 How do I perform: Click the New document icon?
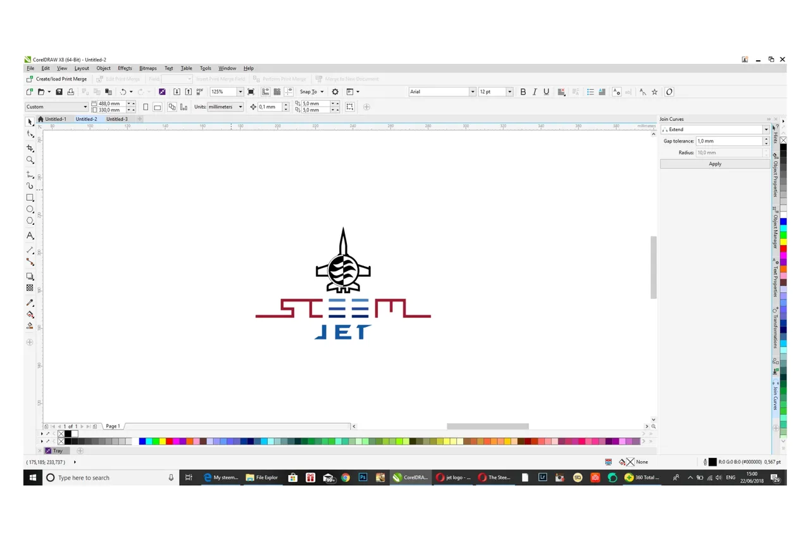coord(30,92)
